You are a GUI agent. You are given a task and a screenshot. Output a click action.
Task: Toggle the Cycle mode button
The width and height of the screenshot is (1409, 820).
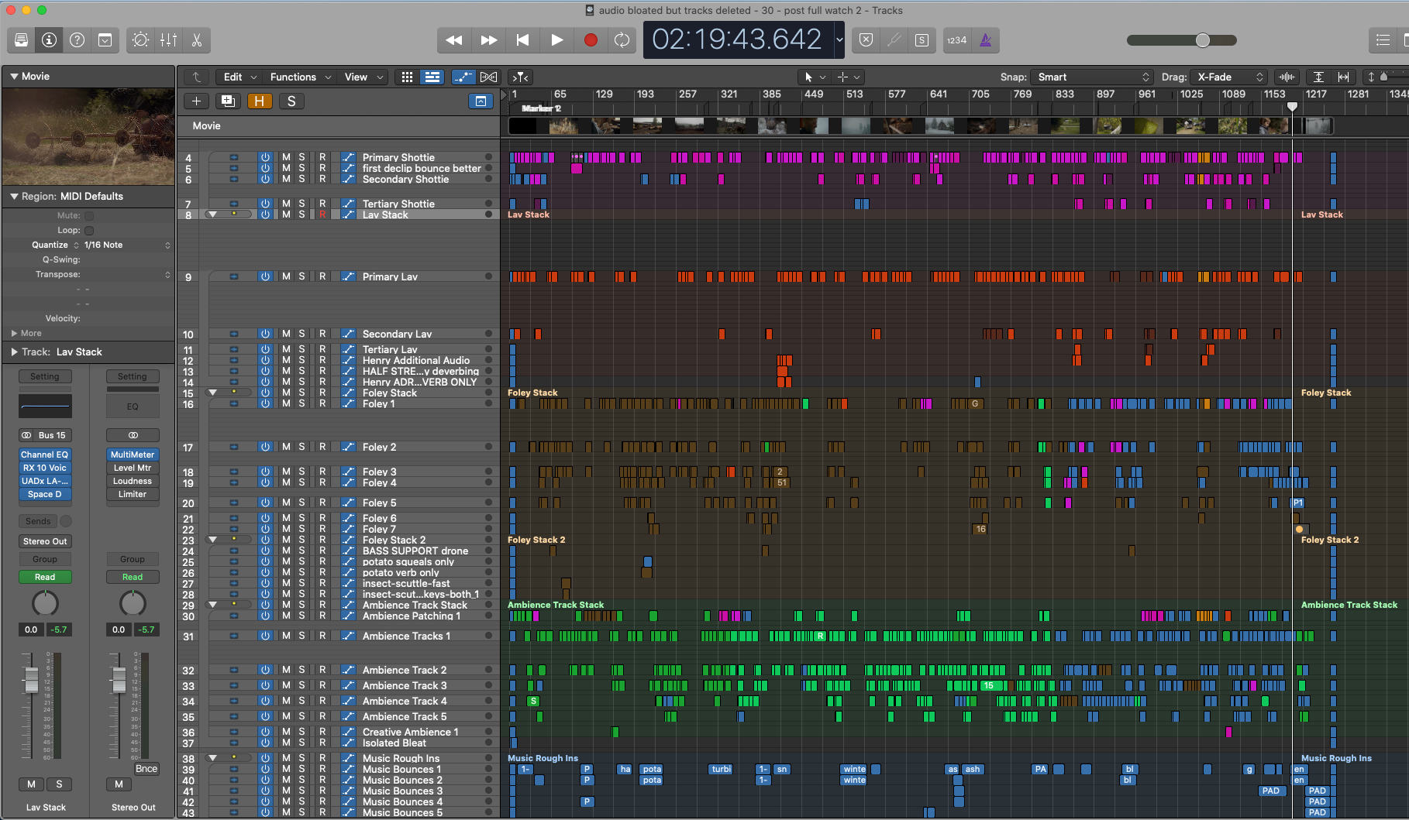622,40
